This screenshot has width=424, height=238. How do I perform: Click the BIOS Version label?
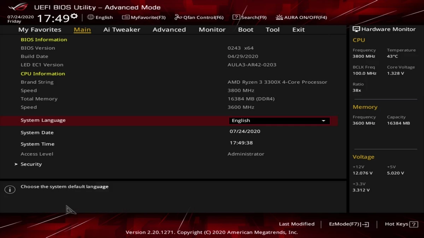pos(38,48)
